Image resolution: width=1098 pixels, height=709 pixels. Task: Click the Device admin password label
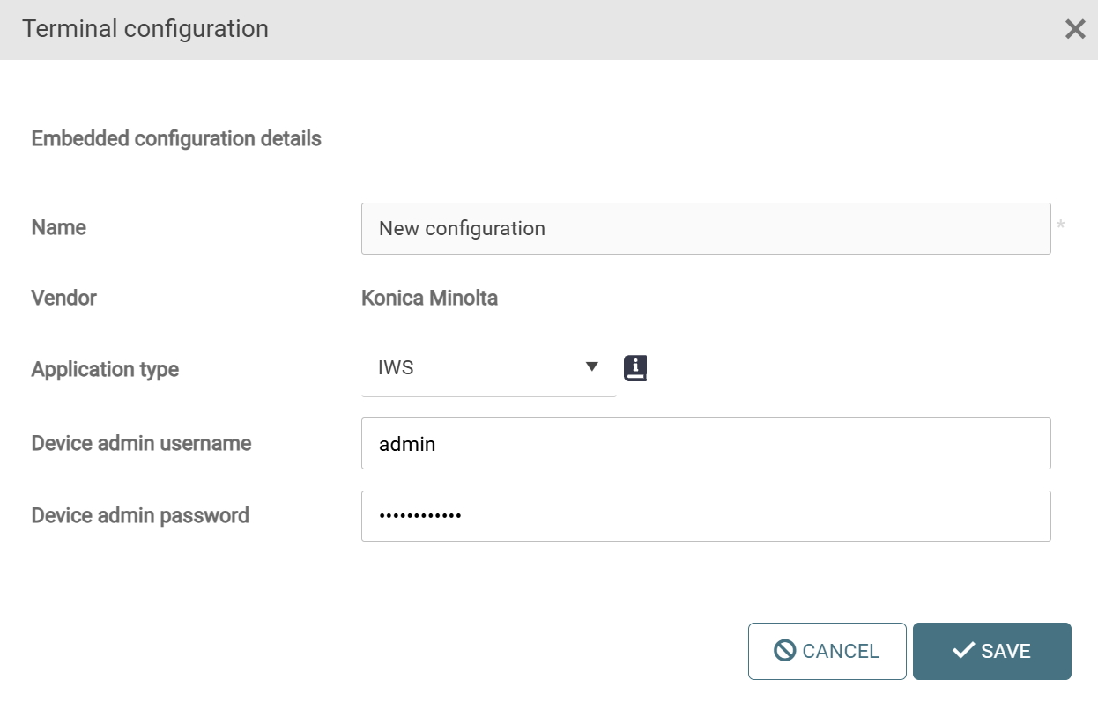click(x=140, y=515)
